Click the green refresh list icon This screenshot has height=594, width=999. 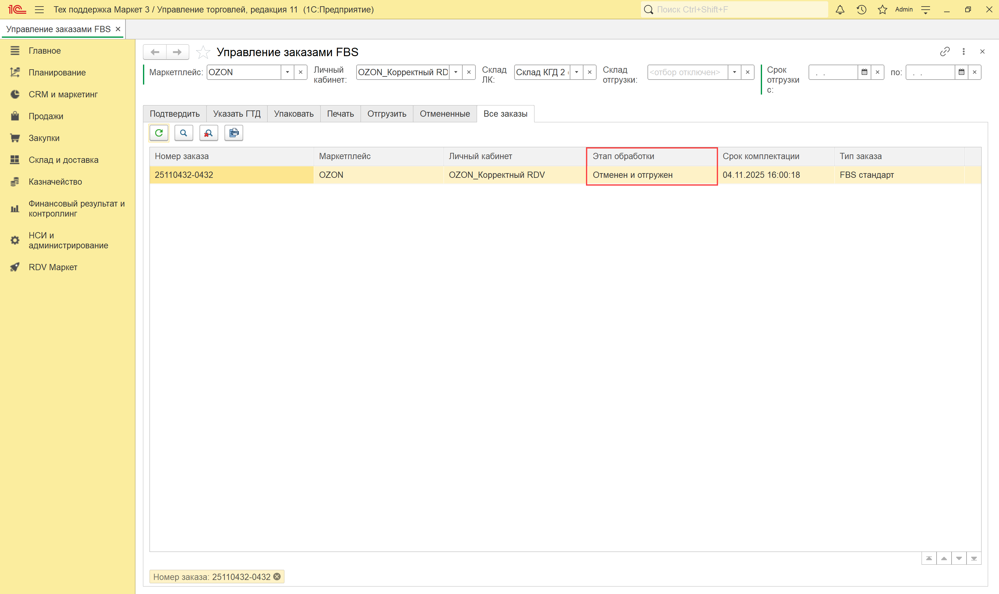pos(159,133)
